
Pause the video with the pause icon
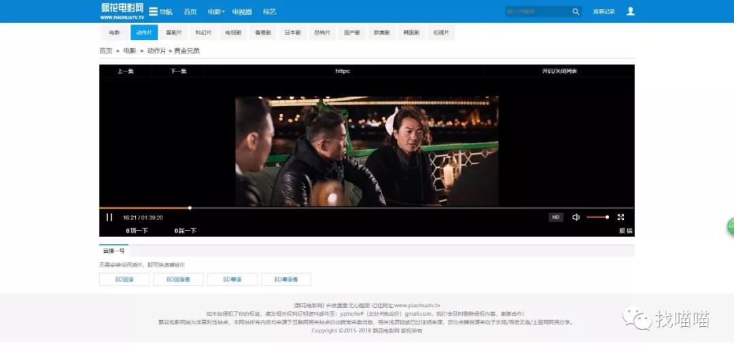coord(109,217)
